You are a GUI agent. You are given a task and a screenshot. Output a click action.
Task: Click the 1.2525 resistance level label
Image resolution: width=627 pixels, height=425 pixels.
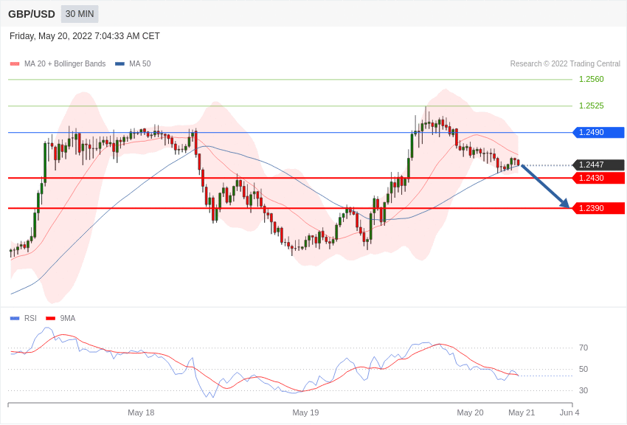[x=592, y=106]
